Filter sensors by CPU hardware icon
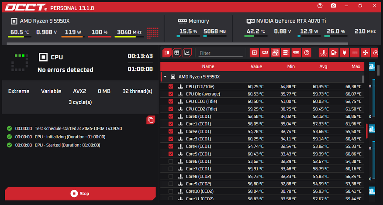383x205 pixels. [254, 53]
